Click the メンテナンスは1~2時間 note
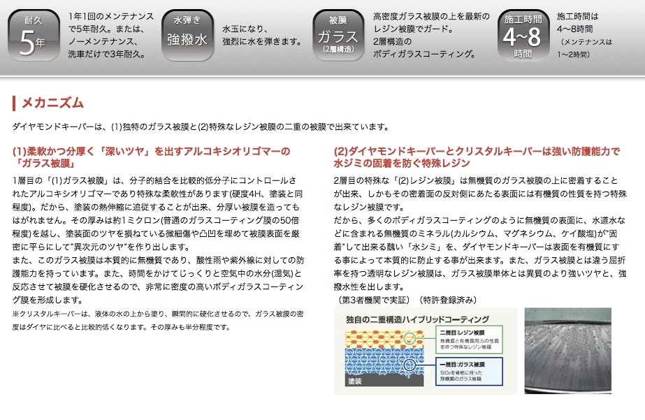 click(x=586, y=47)
